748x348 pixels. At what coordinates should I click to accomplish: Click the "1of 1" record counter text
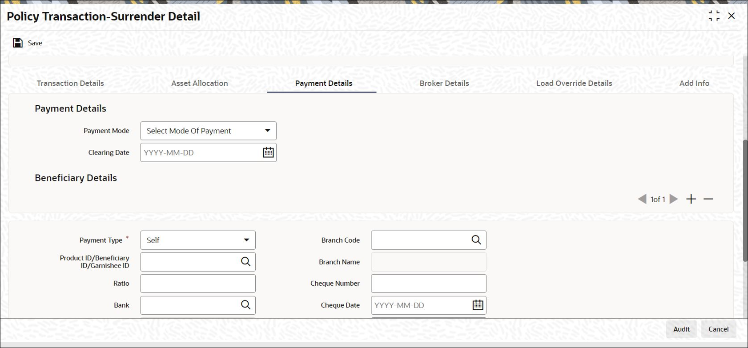pos(658,200)
